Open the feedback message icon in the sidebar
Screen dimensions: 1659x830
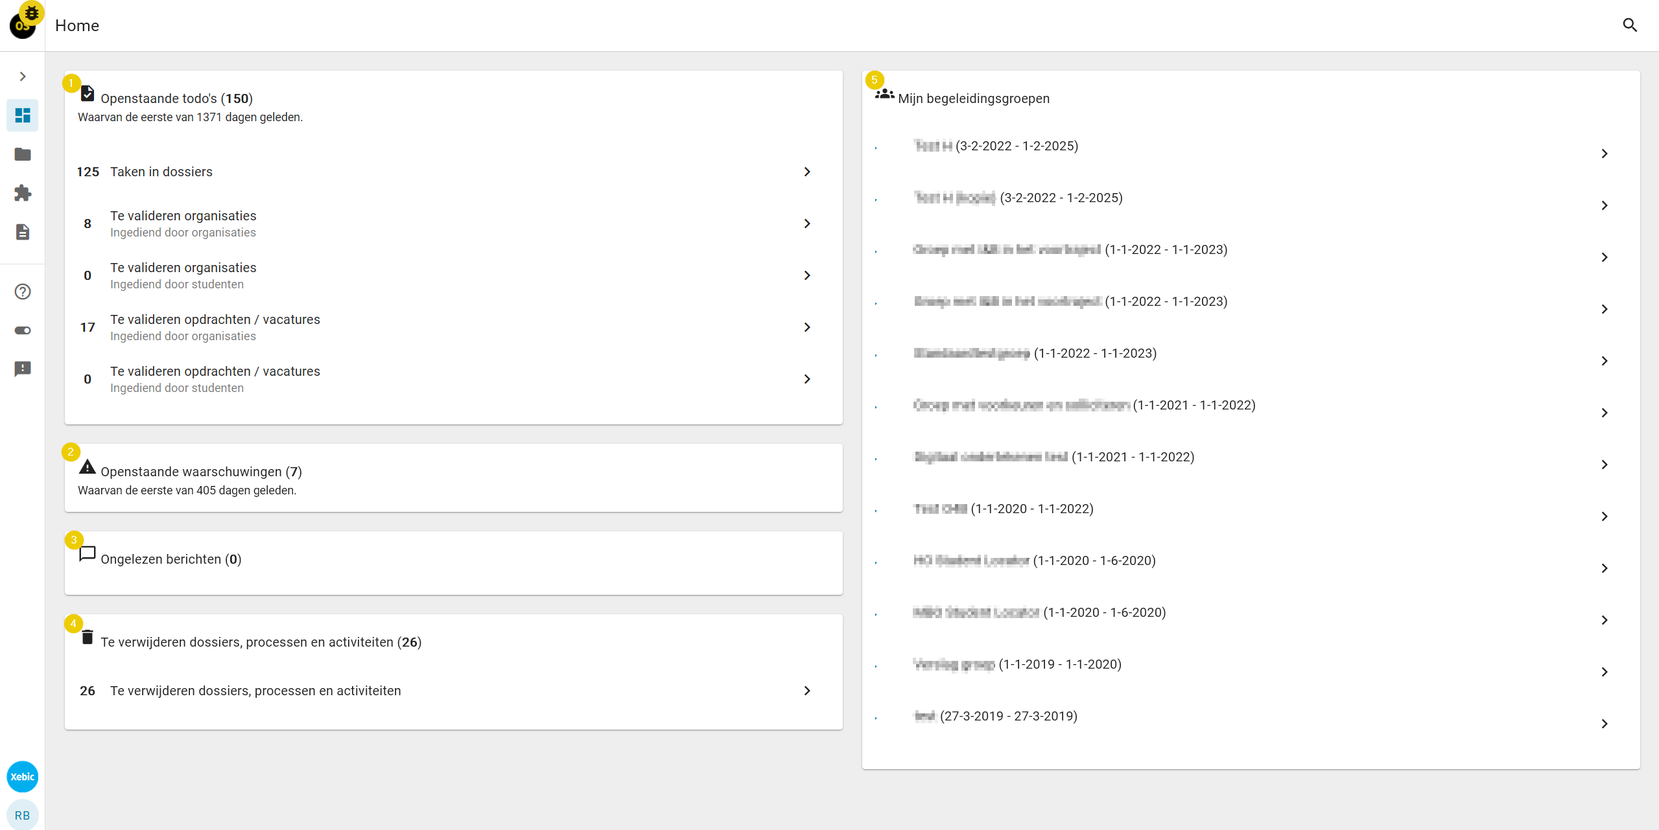pyautogui.click(x=22, y=369)
